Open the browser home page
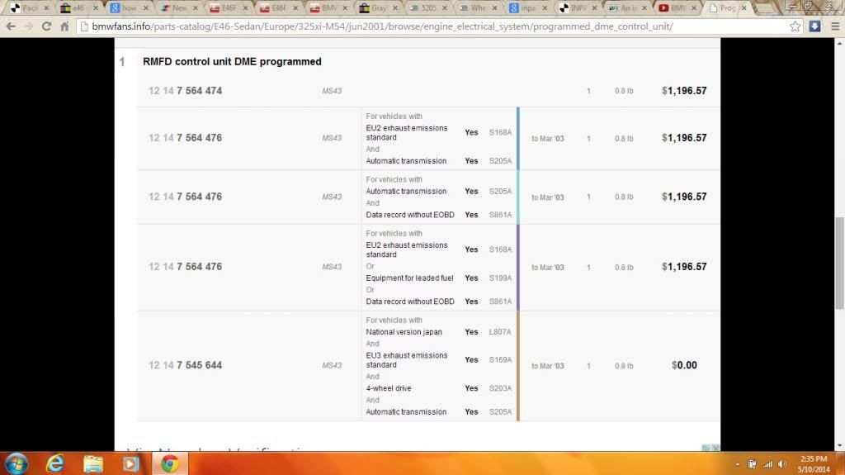Screen dimensions: 845x475 (x=64, y=26)
